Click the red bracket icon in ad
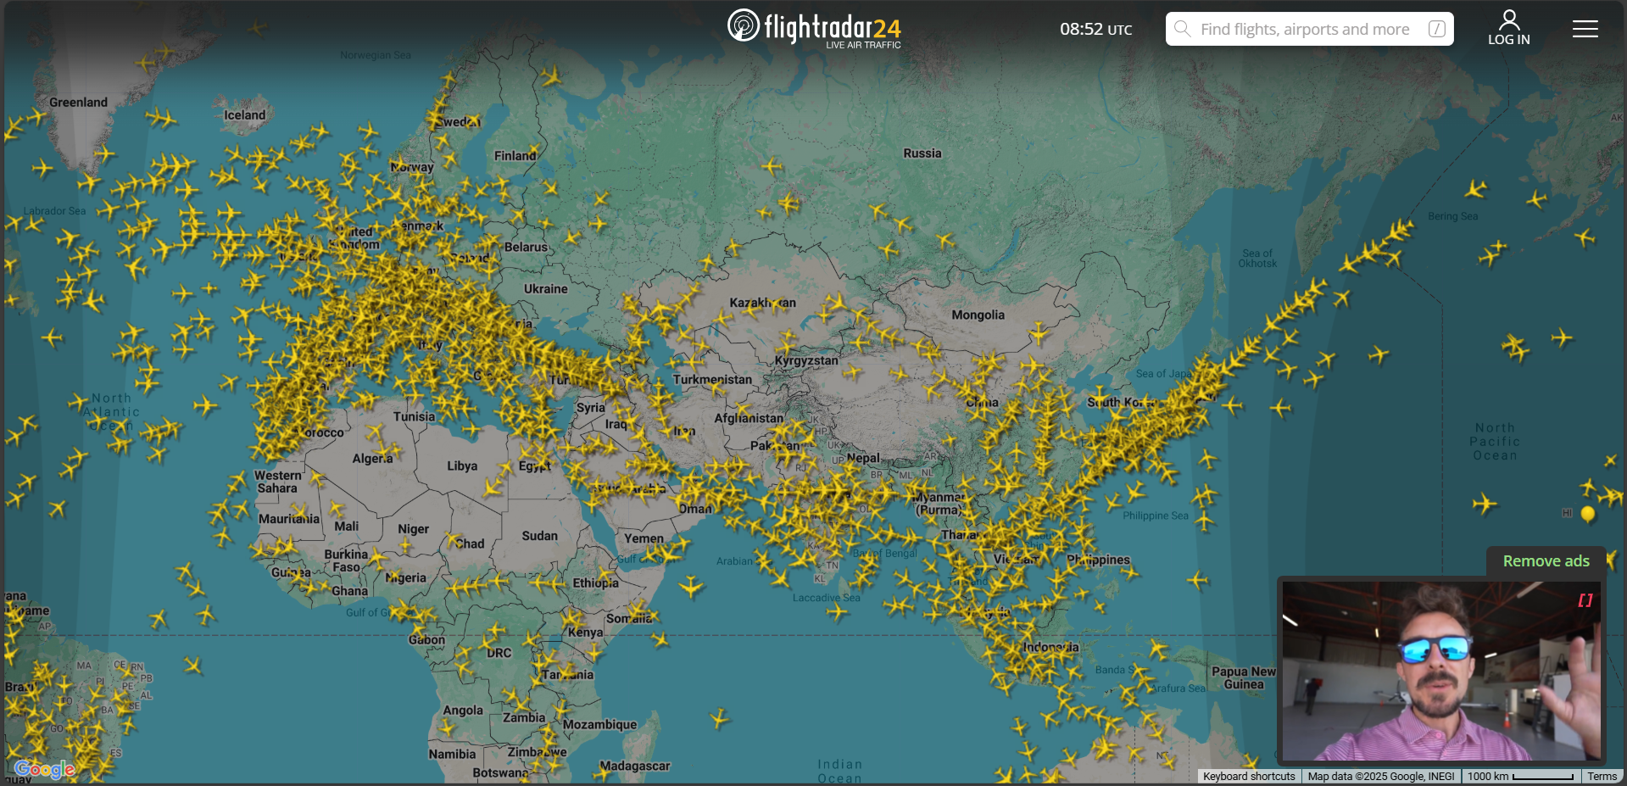This screenshot has width=1627, height=786. click(x=1585, y=600)
